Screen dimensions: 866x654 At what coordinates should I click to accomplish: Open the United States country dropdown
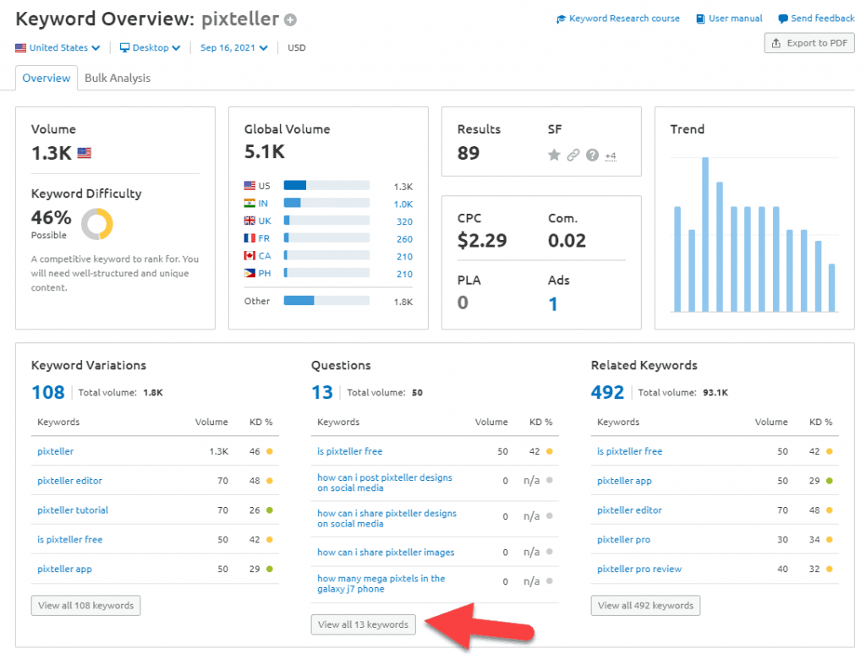click(x=58, y=47)
